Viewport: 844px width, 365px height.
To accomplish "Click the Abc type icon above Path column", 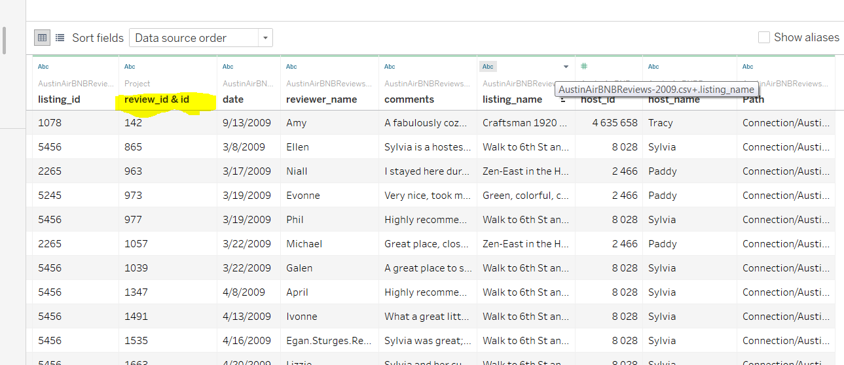I will 748,67.
